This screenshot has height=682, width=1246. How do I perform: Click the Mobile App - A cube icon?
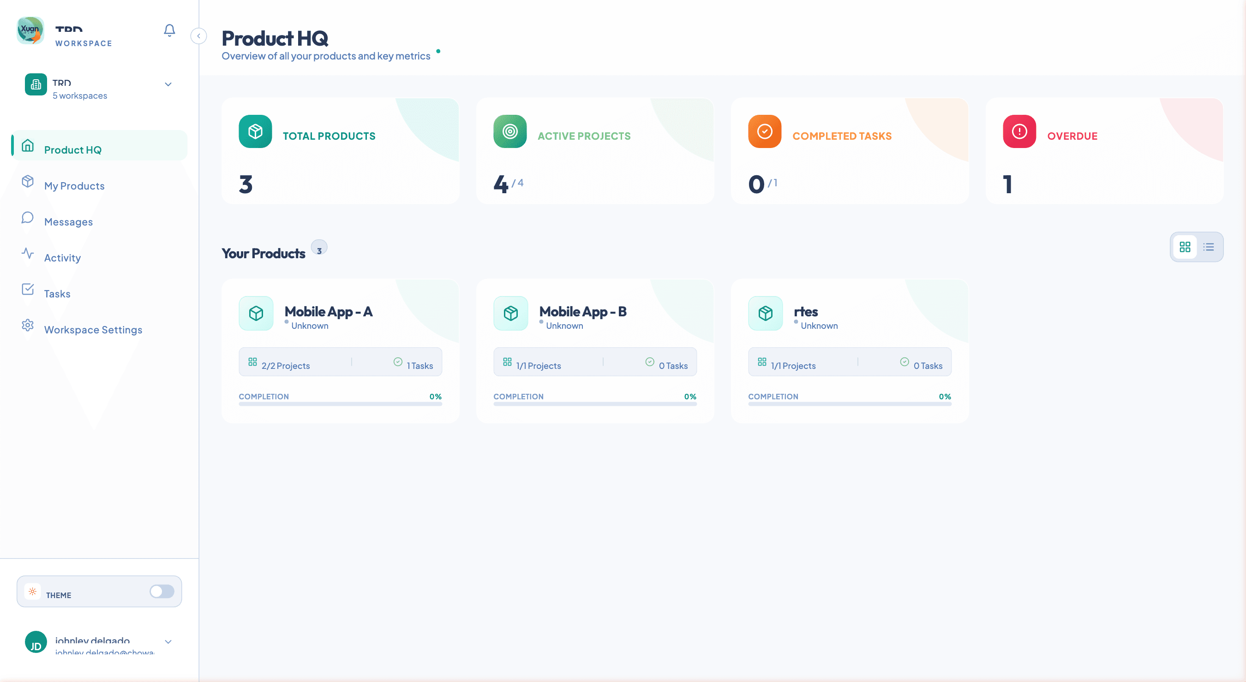pyautogui.click(x=256, y=313)
